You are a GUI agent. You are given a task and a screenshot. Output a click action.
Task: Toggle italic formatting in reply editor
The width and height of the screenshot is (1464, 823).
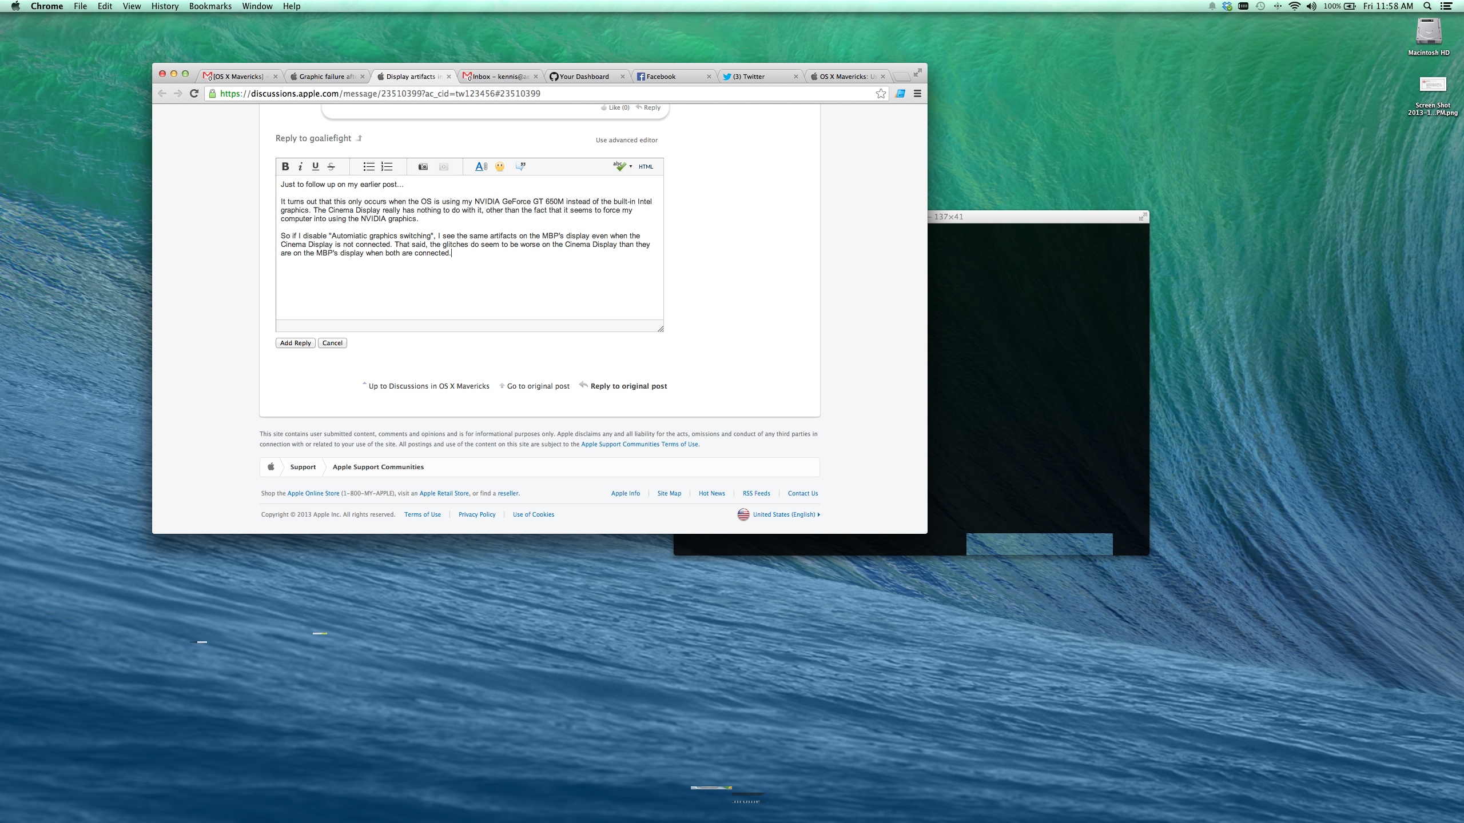[x=300, y=166]
